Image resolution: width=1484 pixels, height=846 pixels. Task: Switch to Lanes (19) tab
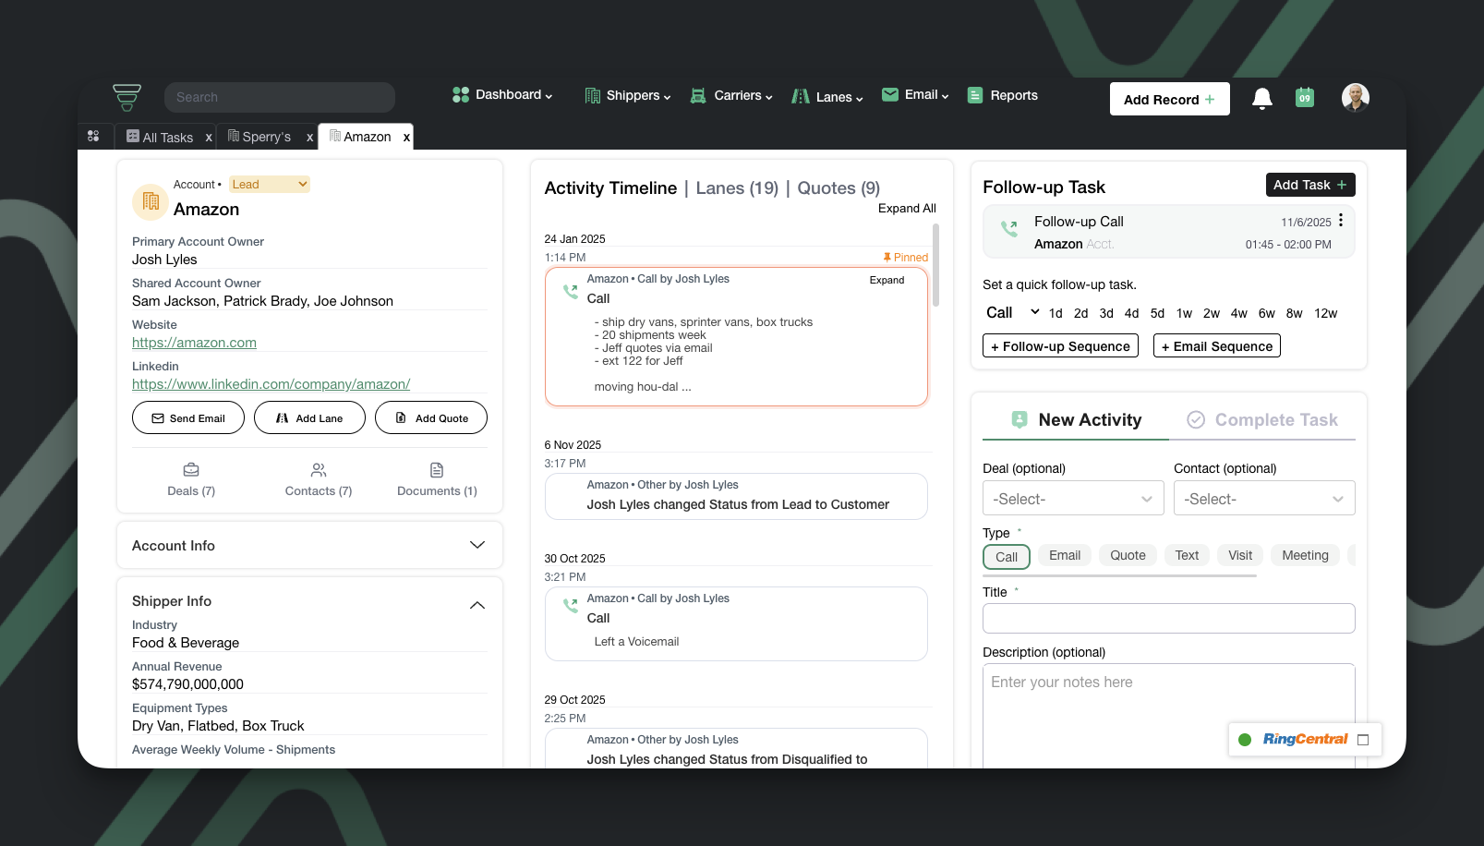coord(737,188)
